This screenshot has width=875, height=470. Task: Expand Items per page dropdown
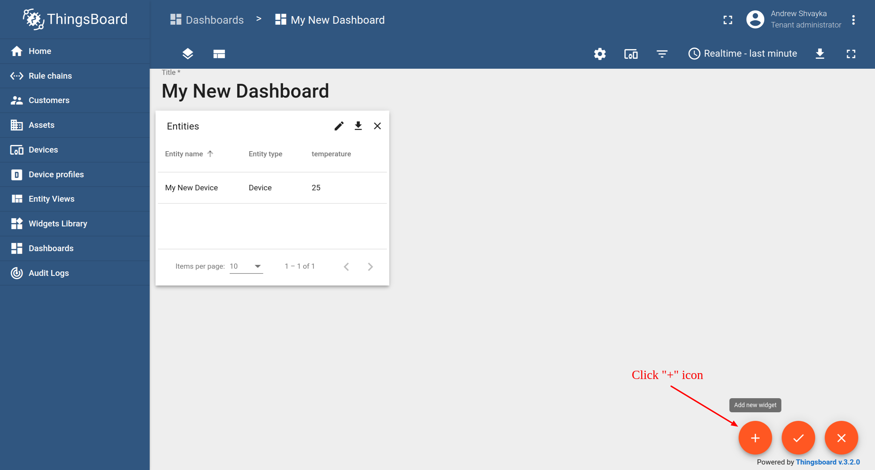pos(256,266)
